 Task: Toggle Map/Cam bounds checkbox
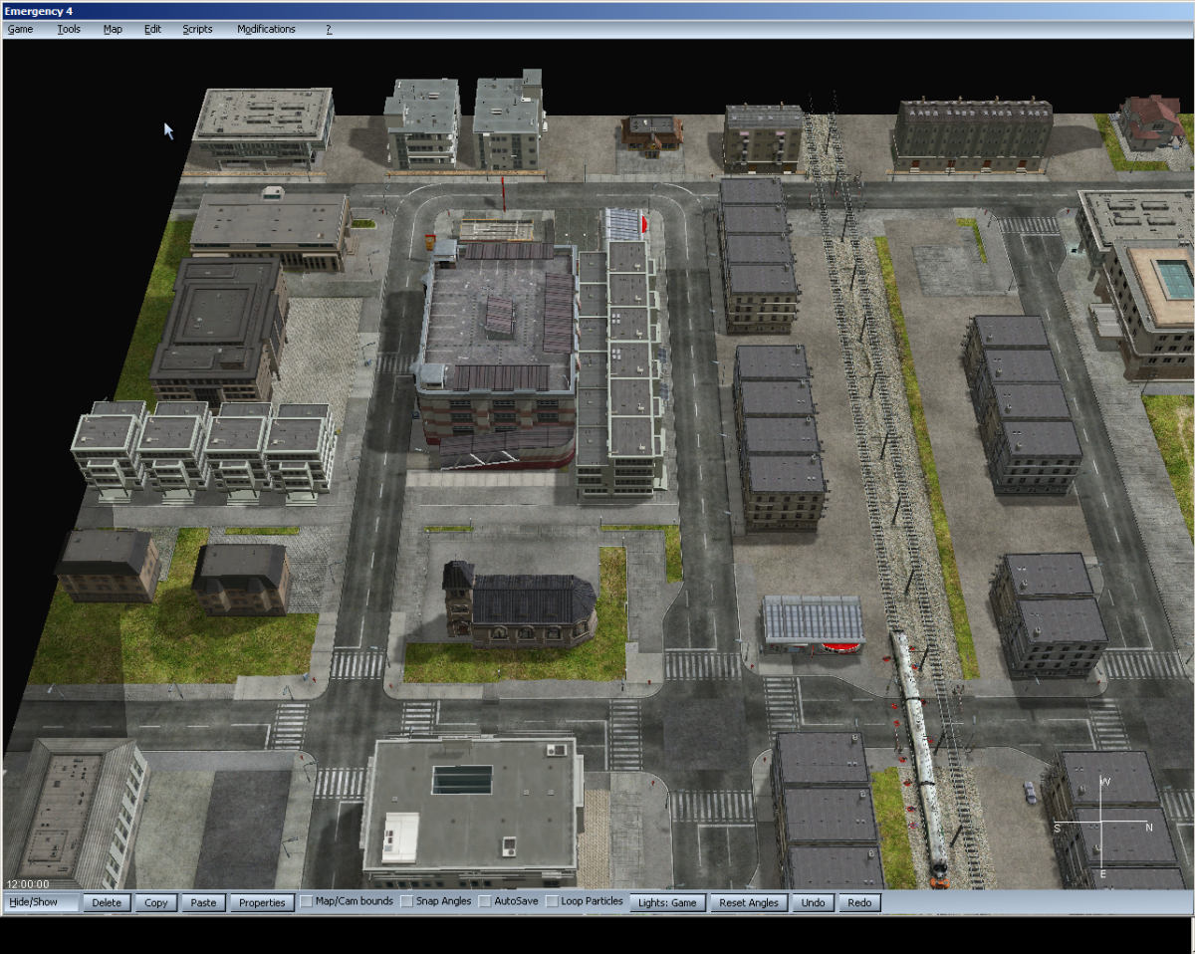(307, 901)
